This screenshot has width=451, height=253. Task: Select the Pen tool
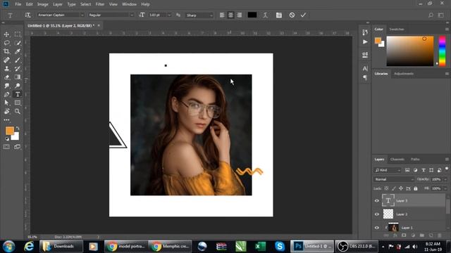(x=6, y=94)
